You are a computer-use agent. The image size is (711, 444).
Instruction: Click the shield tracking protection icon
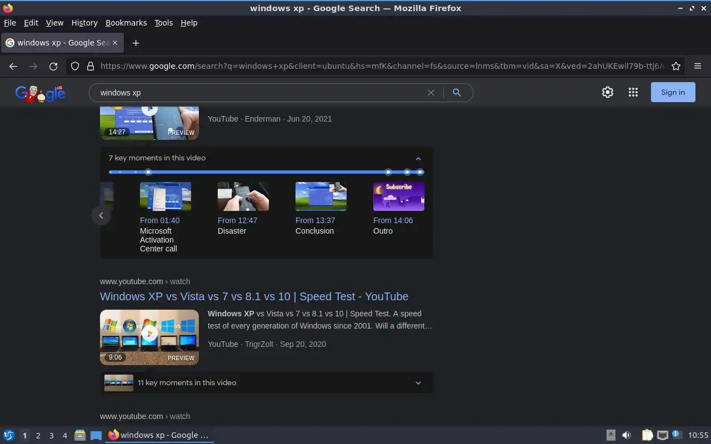[x=75, y=66]
